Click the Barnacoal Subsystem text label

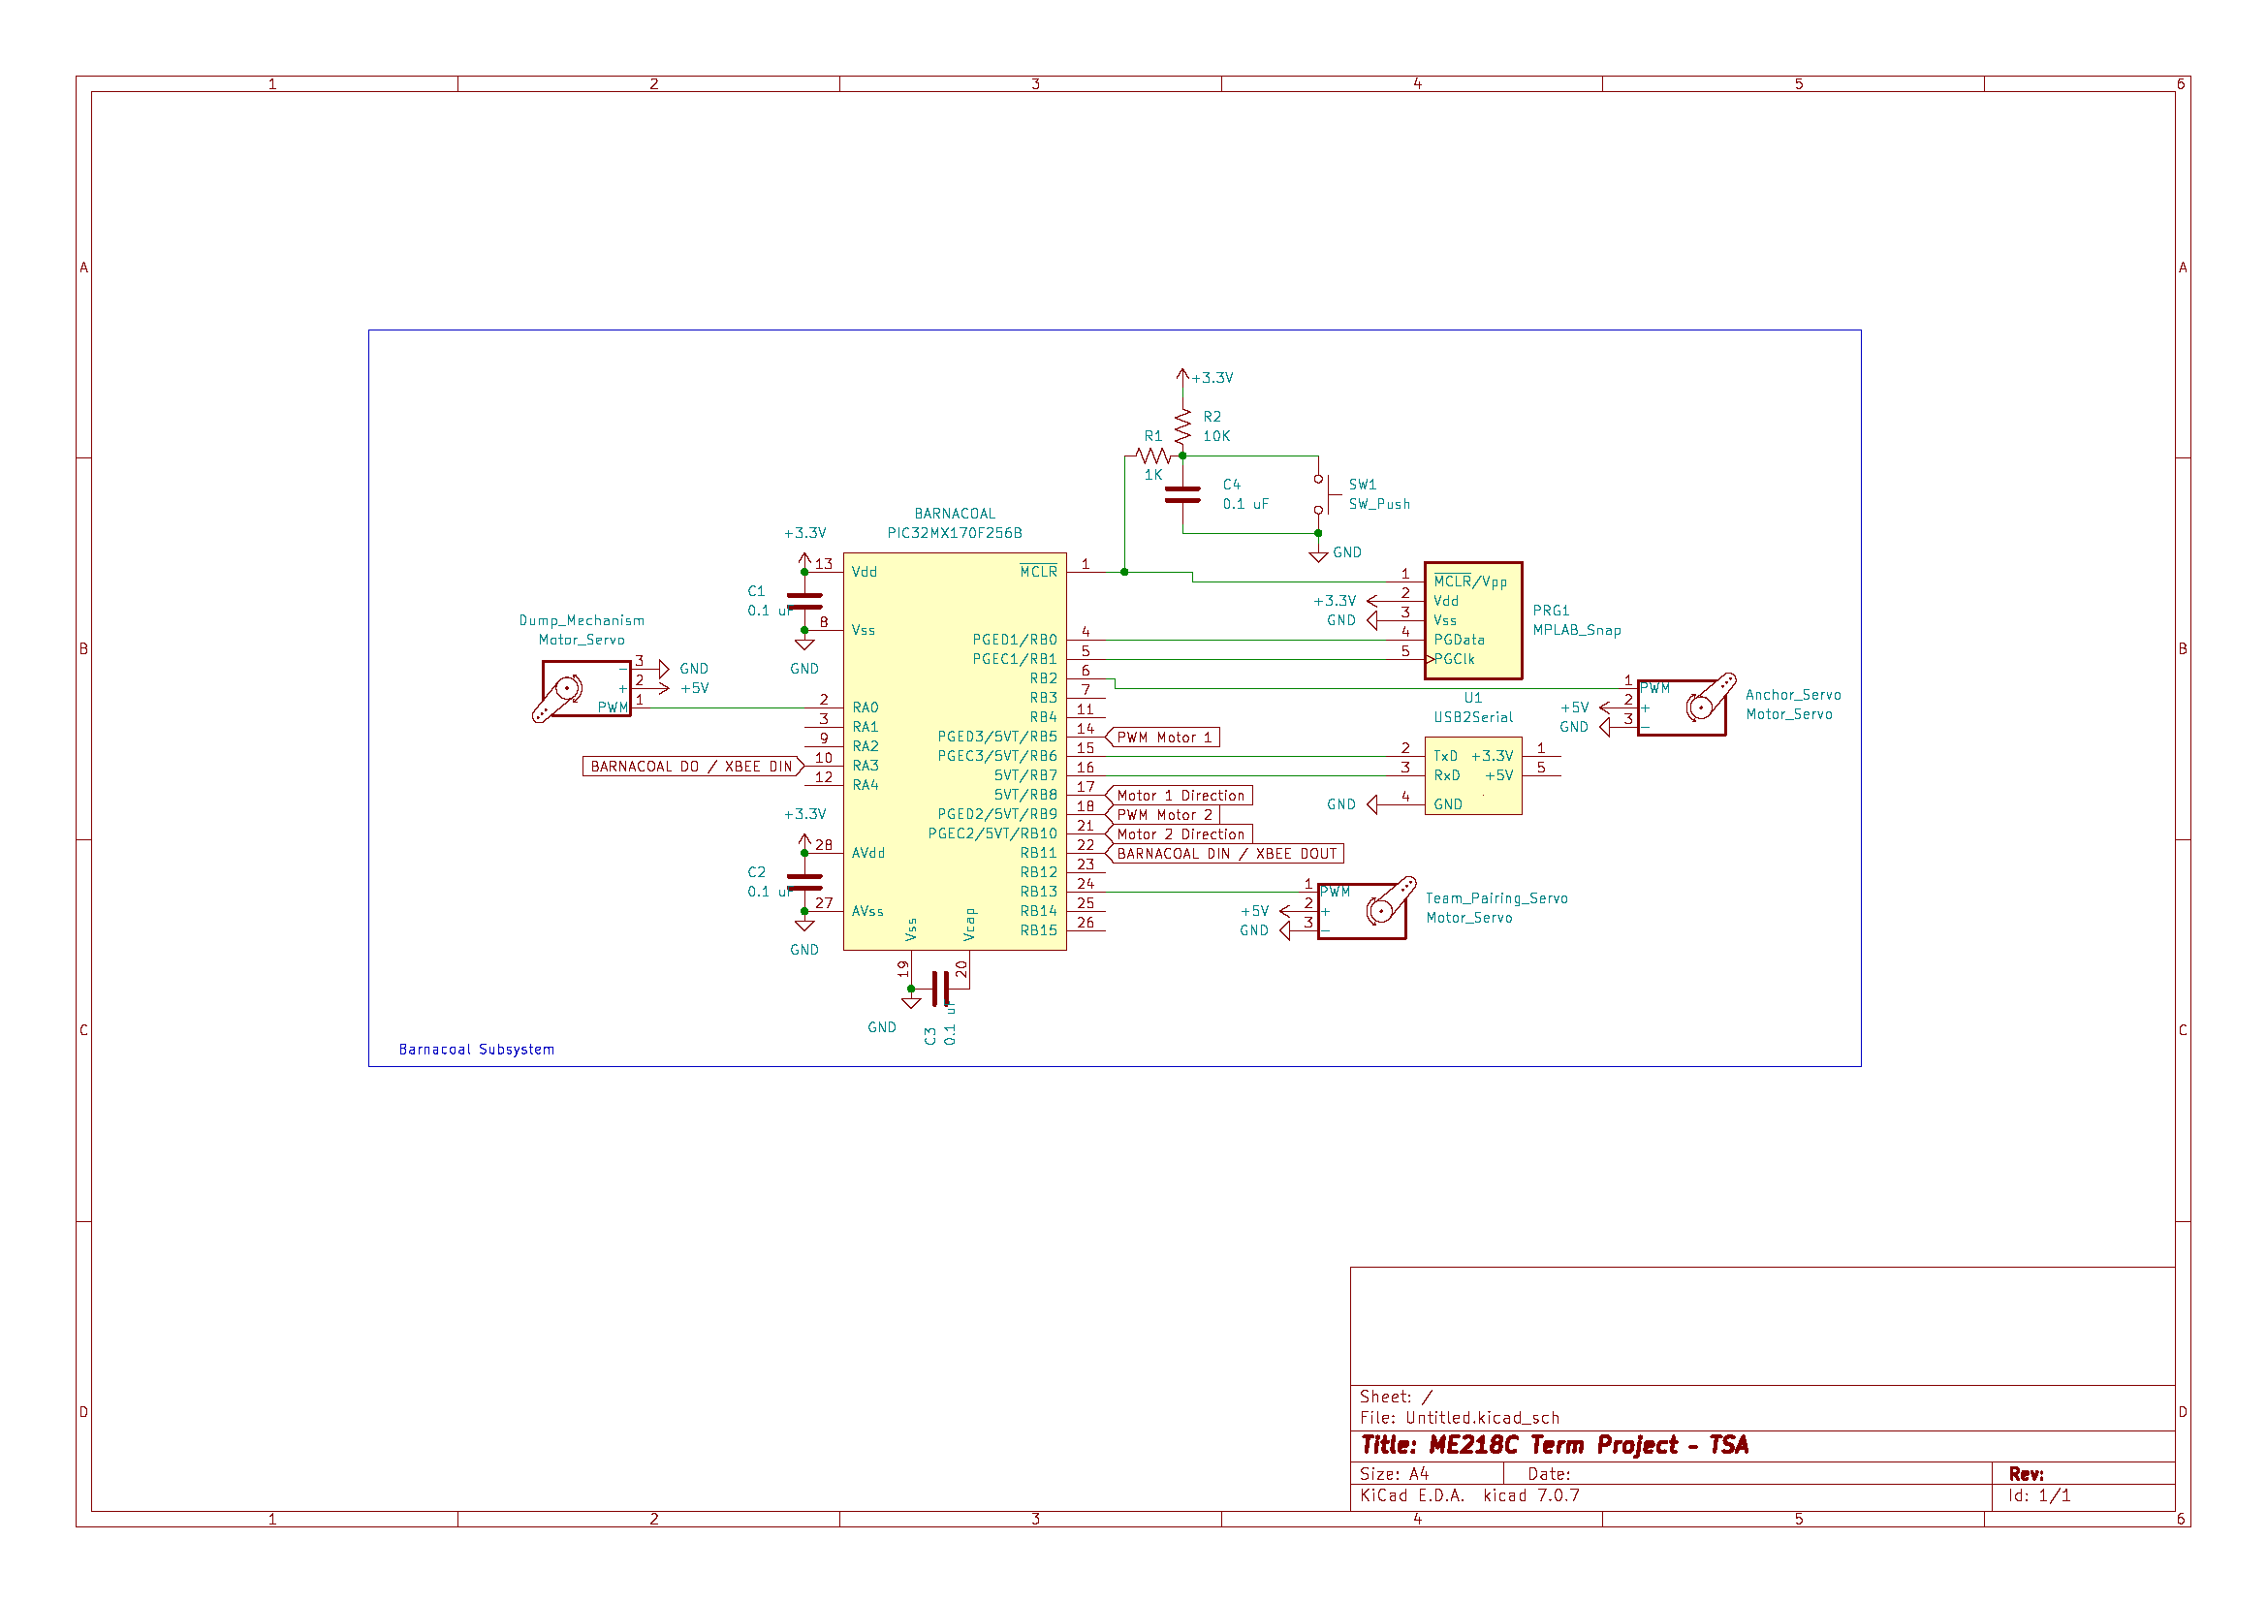pyautogui.click(x=477, y=1050)
